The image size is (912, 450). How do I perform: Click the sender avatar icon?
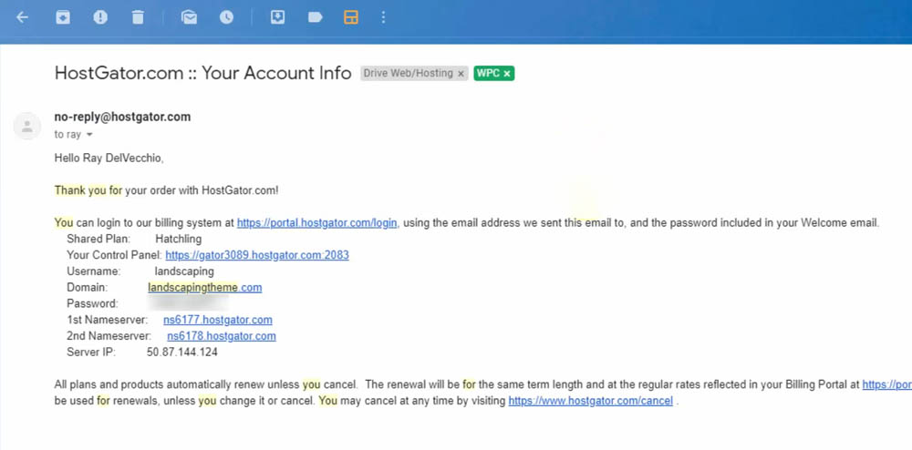coord(26,126)
